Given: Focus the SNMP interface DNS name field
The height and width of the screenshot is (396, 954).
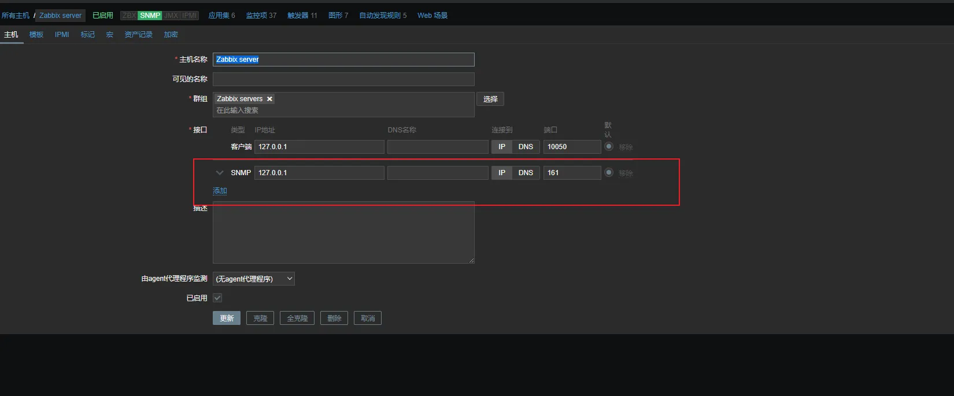Looking at the screenshot, I should point(438,173).
